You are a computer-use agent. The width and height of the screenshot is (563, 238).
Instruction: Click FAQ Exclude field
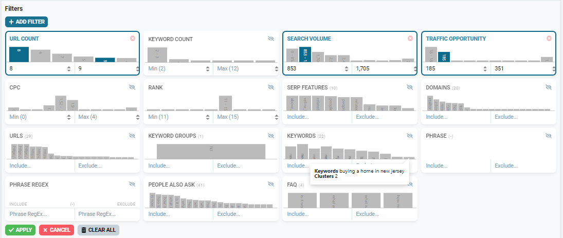tap(384, 214)
